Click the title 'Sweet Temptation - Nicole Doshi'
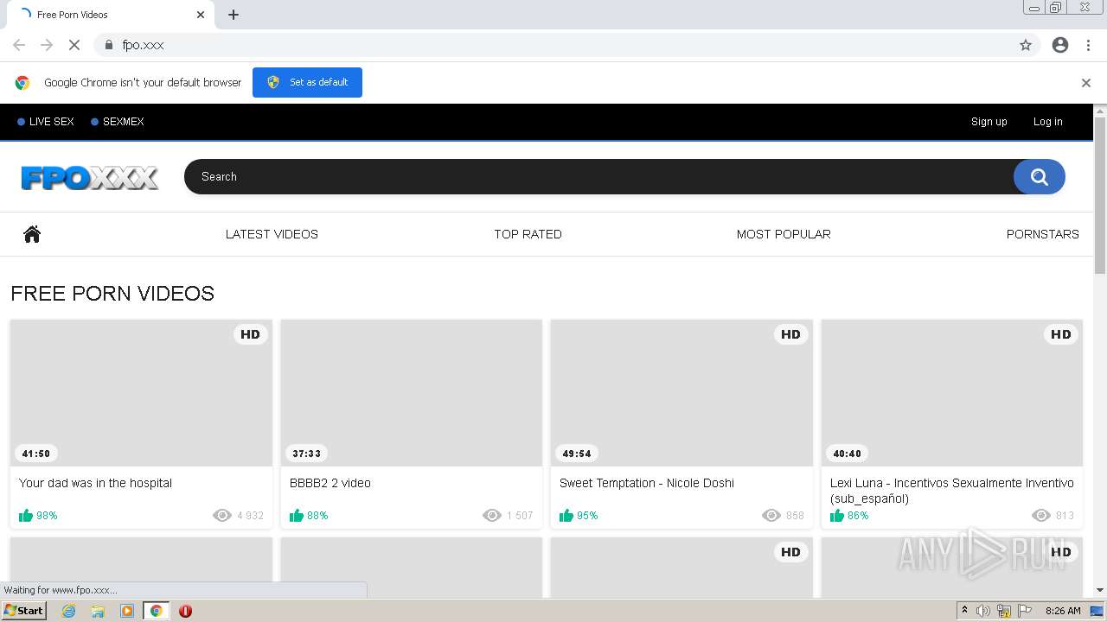Viewport: 1107px width, 622px height. pyautogui.click(x=647, y=483)
